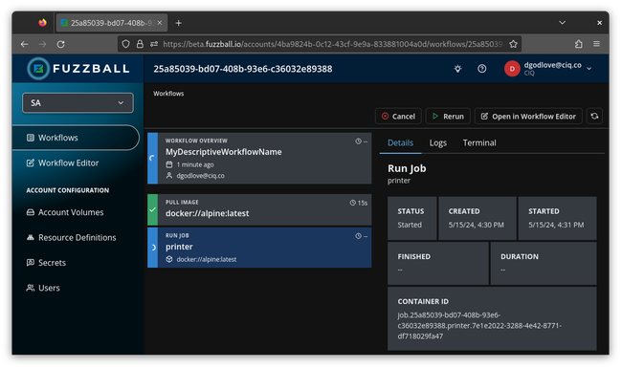Click the padlock site info icon
Screen dimensions: 622x369
pos(140,44)
